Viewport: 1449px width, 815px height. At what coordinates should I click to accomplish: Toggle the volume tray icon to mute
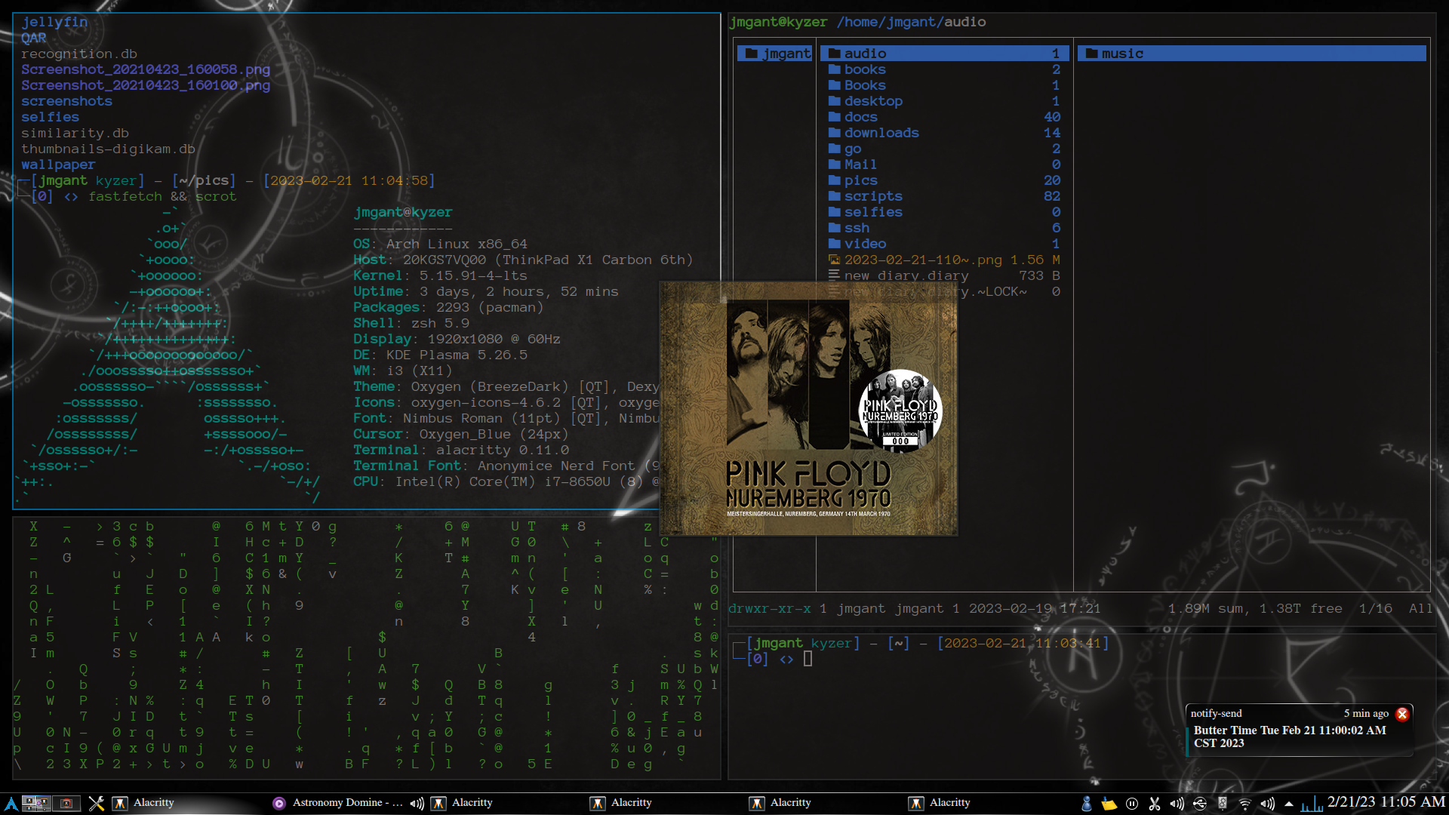click(1267, 803)
